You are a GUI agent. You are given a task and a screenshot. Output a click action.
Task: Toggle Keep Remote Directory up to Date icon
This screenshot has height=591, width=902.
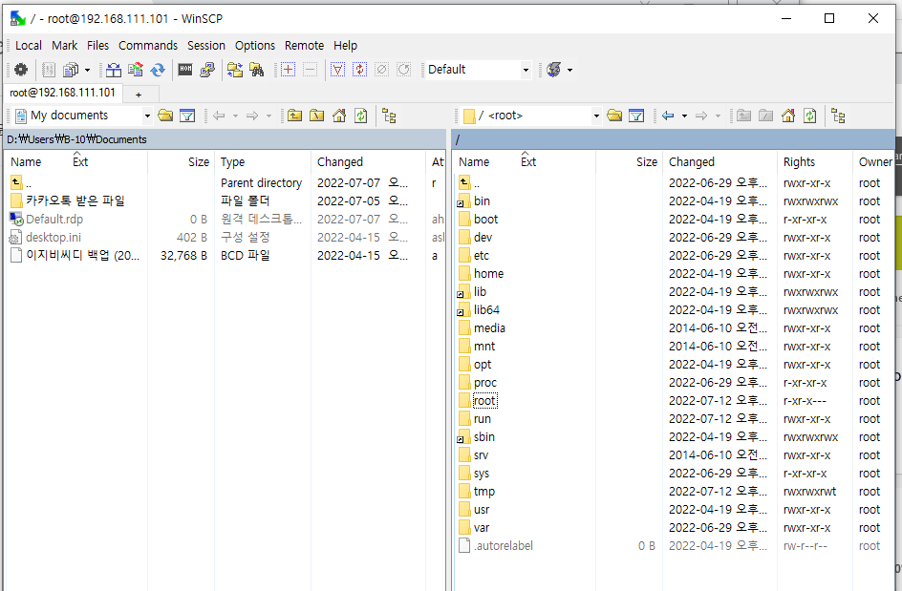click(158, 70)
